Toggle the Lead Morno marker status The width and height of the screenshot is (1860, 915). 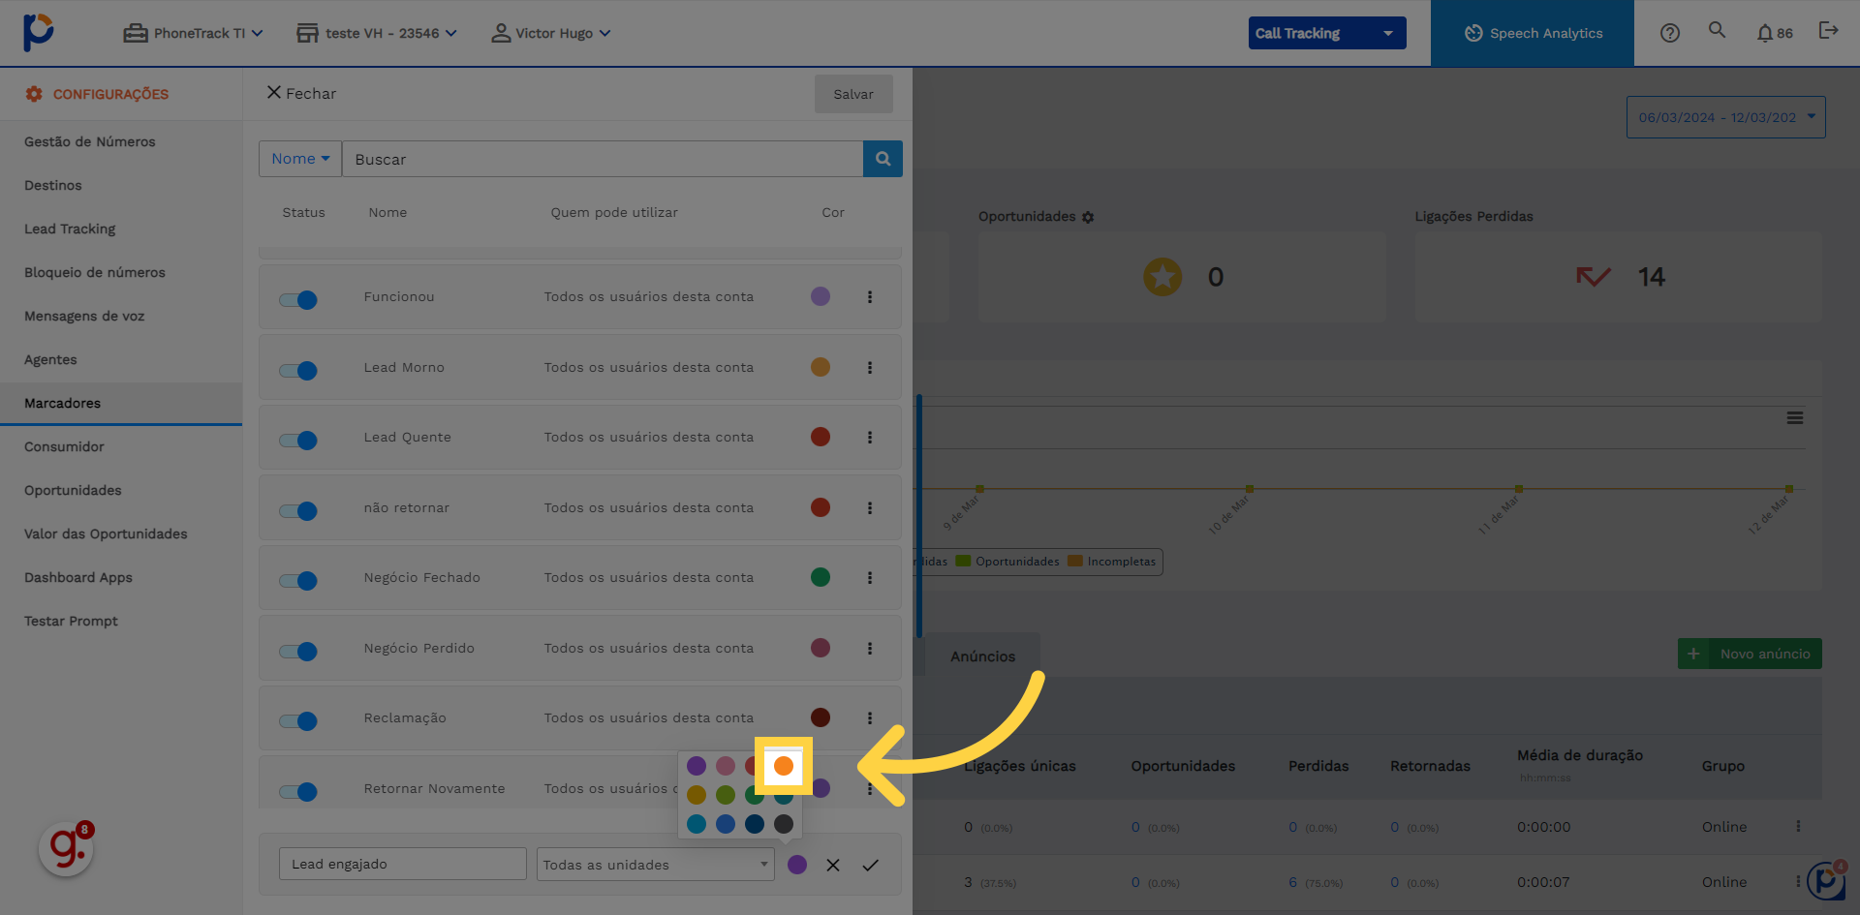point(298,371)
